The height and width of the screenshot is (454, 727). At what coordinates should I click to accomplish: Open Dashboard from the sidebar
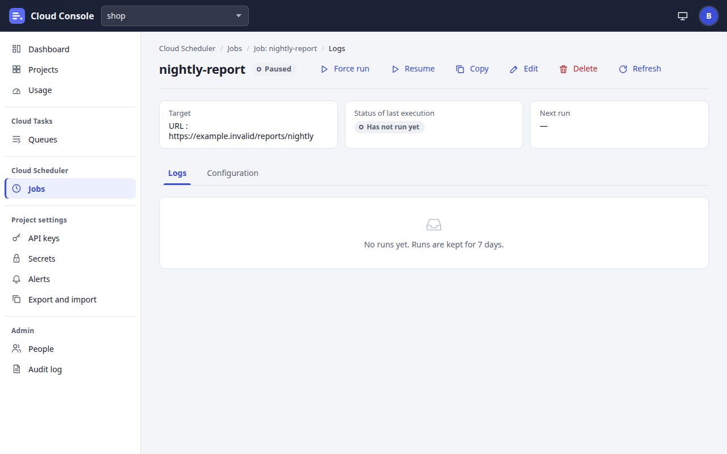click(x=70, y=49)
